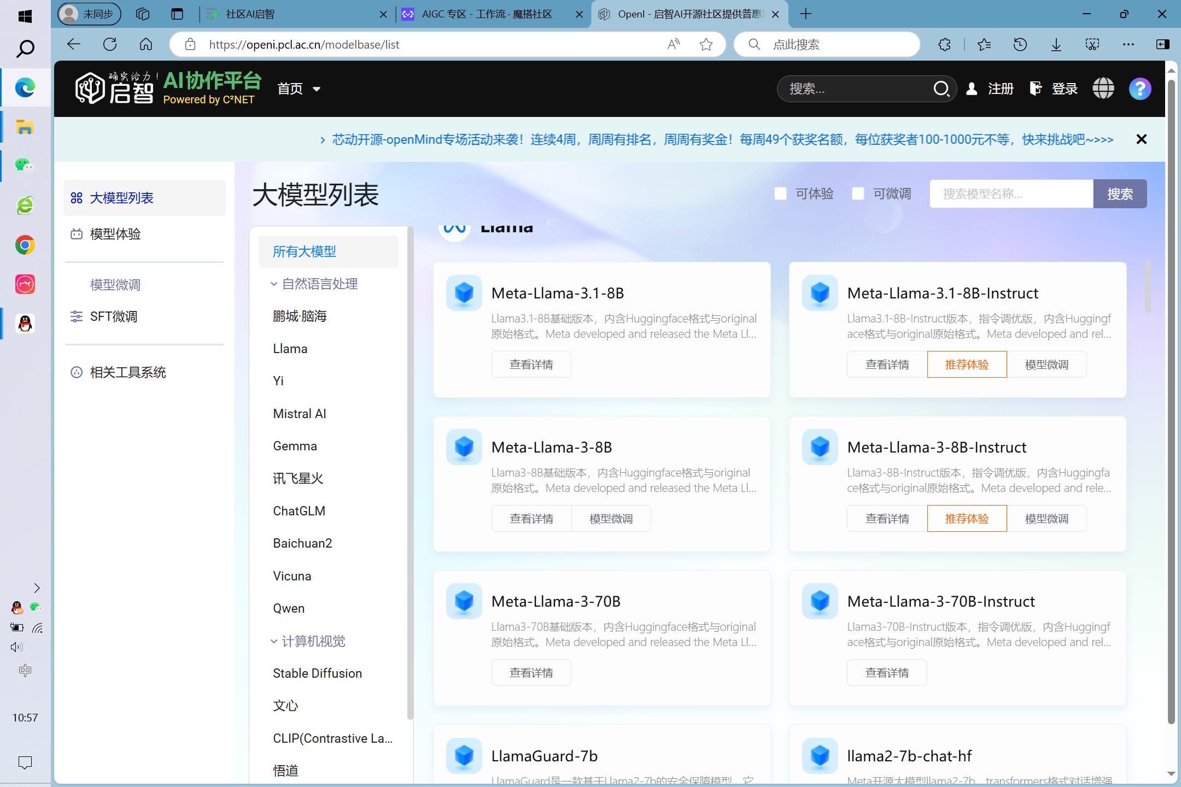Click 模型微调 for Meta-Llama-3-8B

611,519
